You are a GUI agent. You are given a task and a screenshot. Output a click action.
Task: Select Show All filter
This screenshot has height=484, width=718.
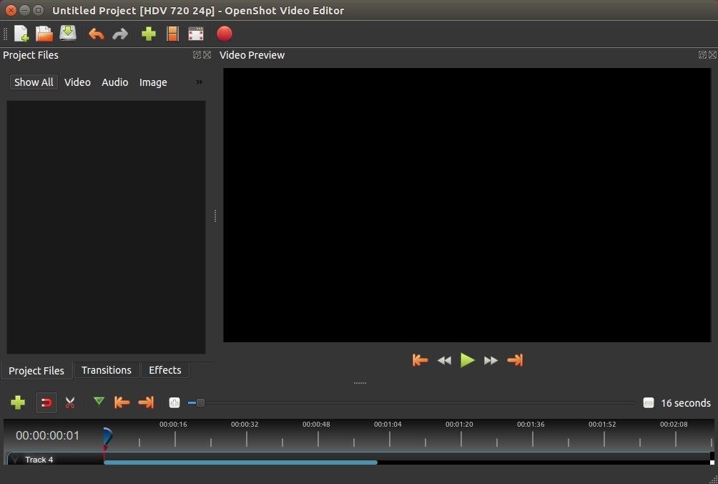[x=34, y=82]
